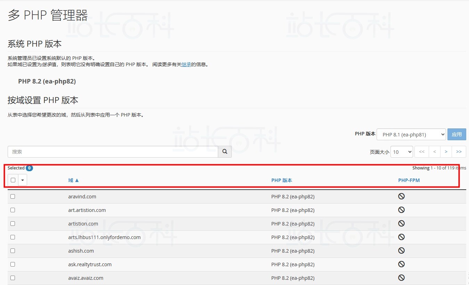
Task: Click PHP version cell for ashish.com
Action: coord(293,251)
